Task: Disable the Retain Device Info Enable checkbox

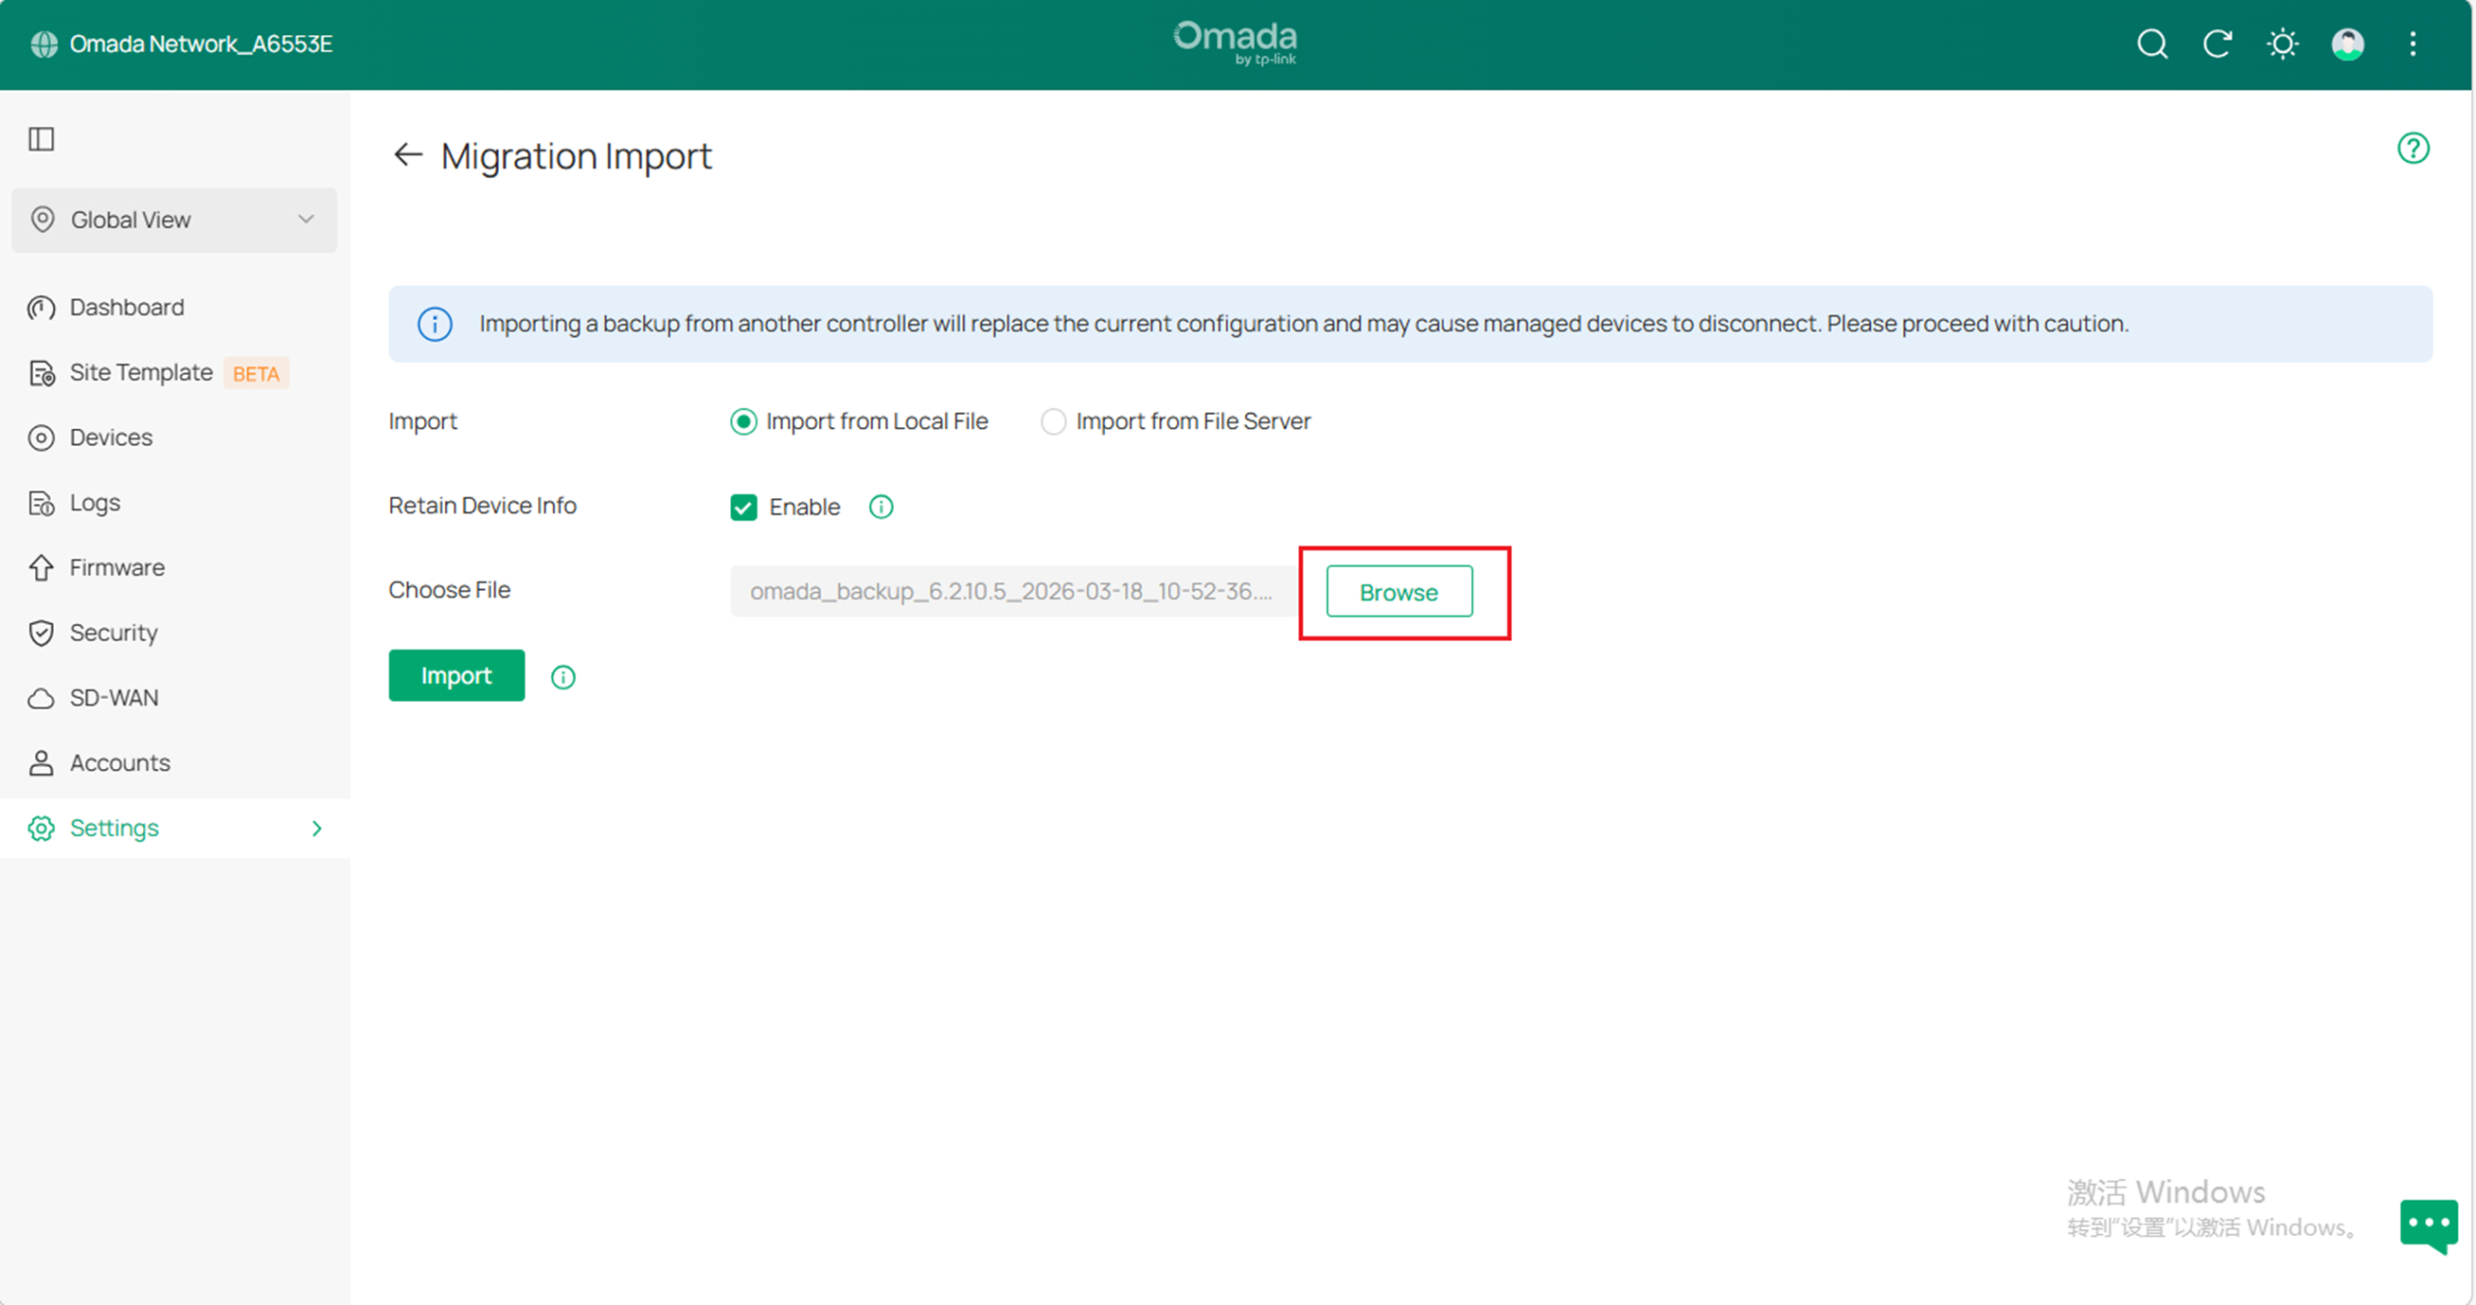Action: pos(743,507)
